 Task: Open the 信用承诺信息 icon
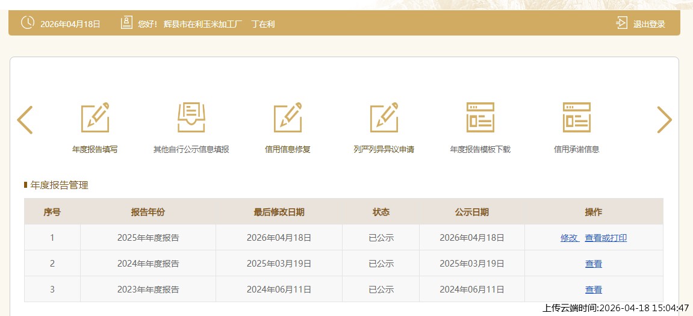(577, 117)
